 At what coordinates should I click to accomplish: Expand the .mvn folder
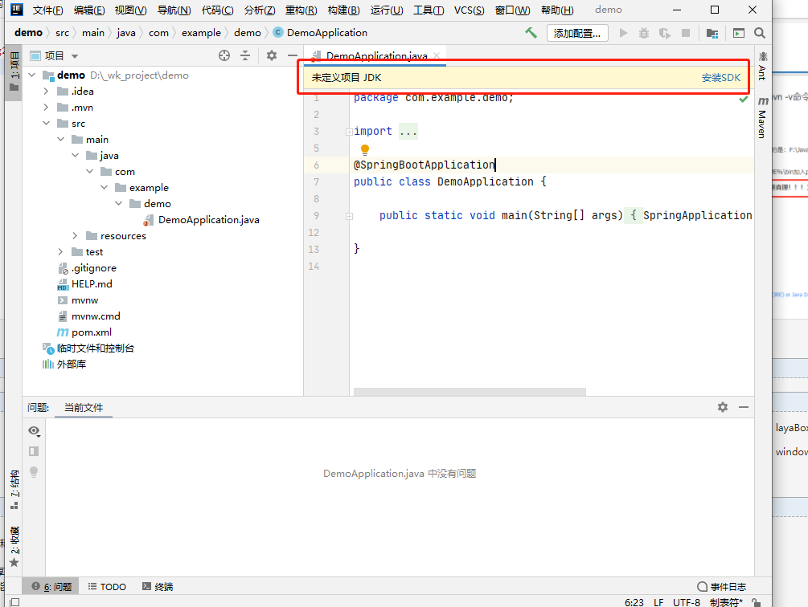pyautogui.click(x=47, y=107)
